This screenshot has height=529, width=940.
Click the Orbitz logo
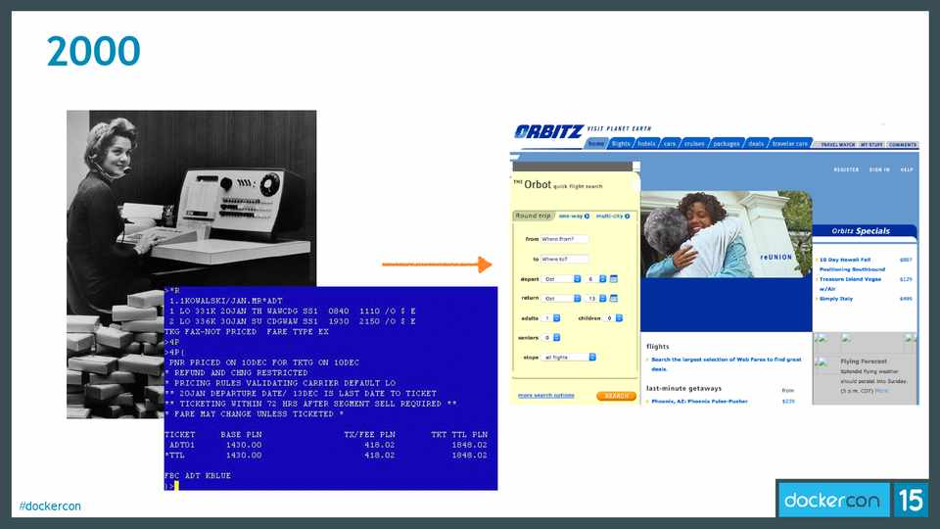pyautogui.click(x=548, y=132)
